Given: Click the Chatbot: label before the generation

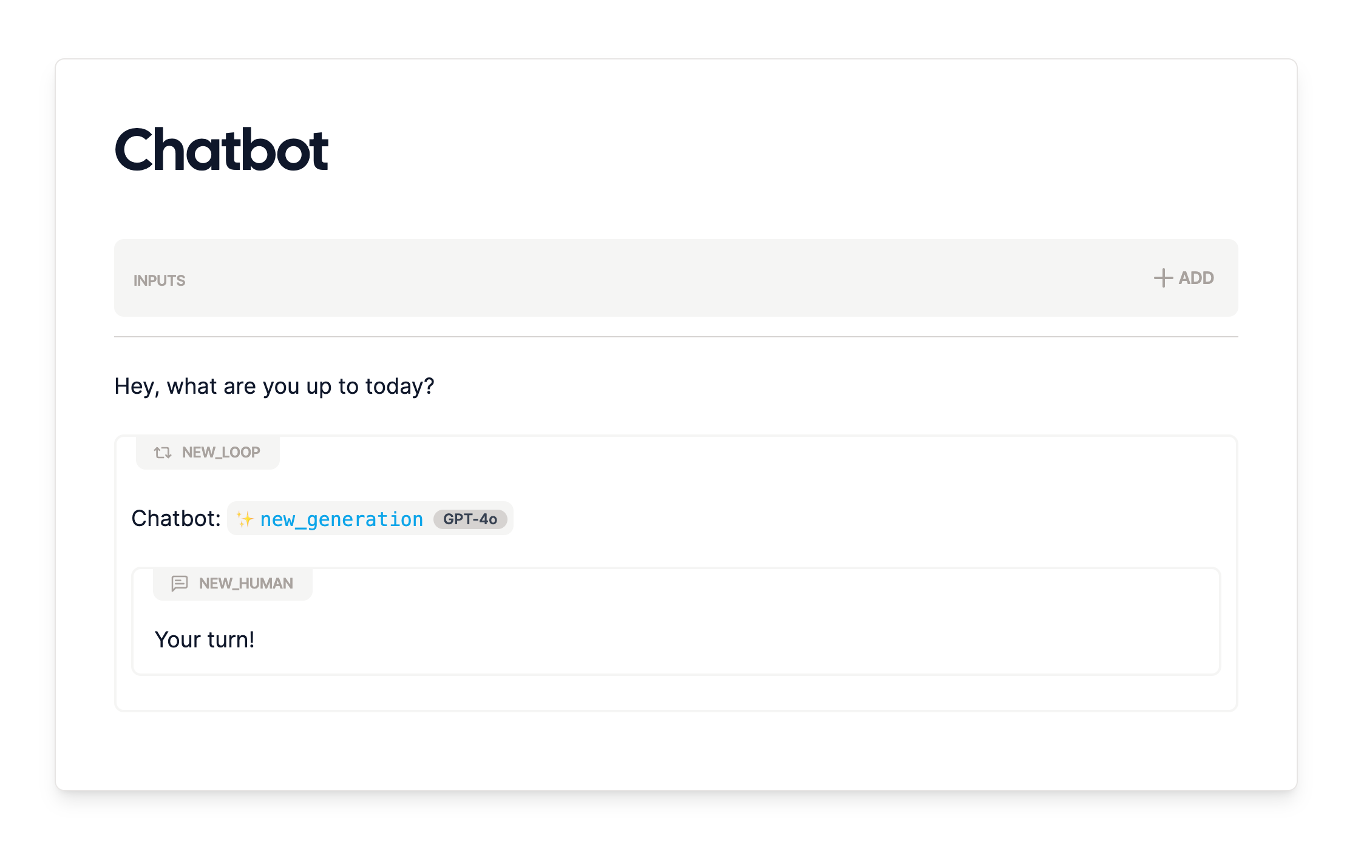Looking at the screenshot, I should pos(175,519).
